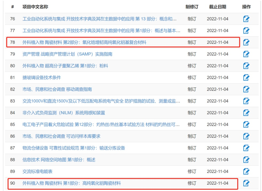Click the edit icon for row 76
The height and width of the screenshot is (191, 262).
pyautogui.click(x=246, y=19)
